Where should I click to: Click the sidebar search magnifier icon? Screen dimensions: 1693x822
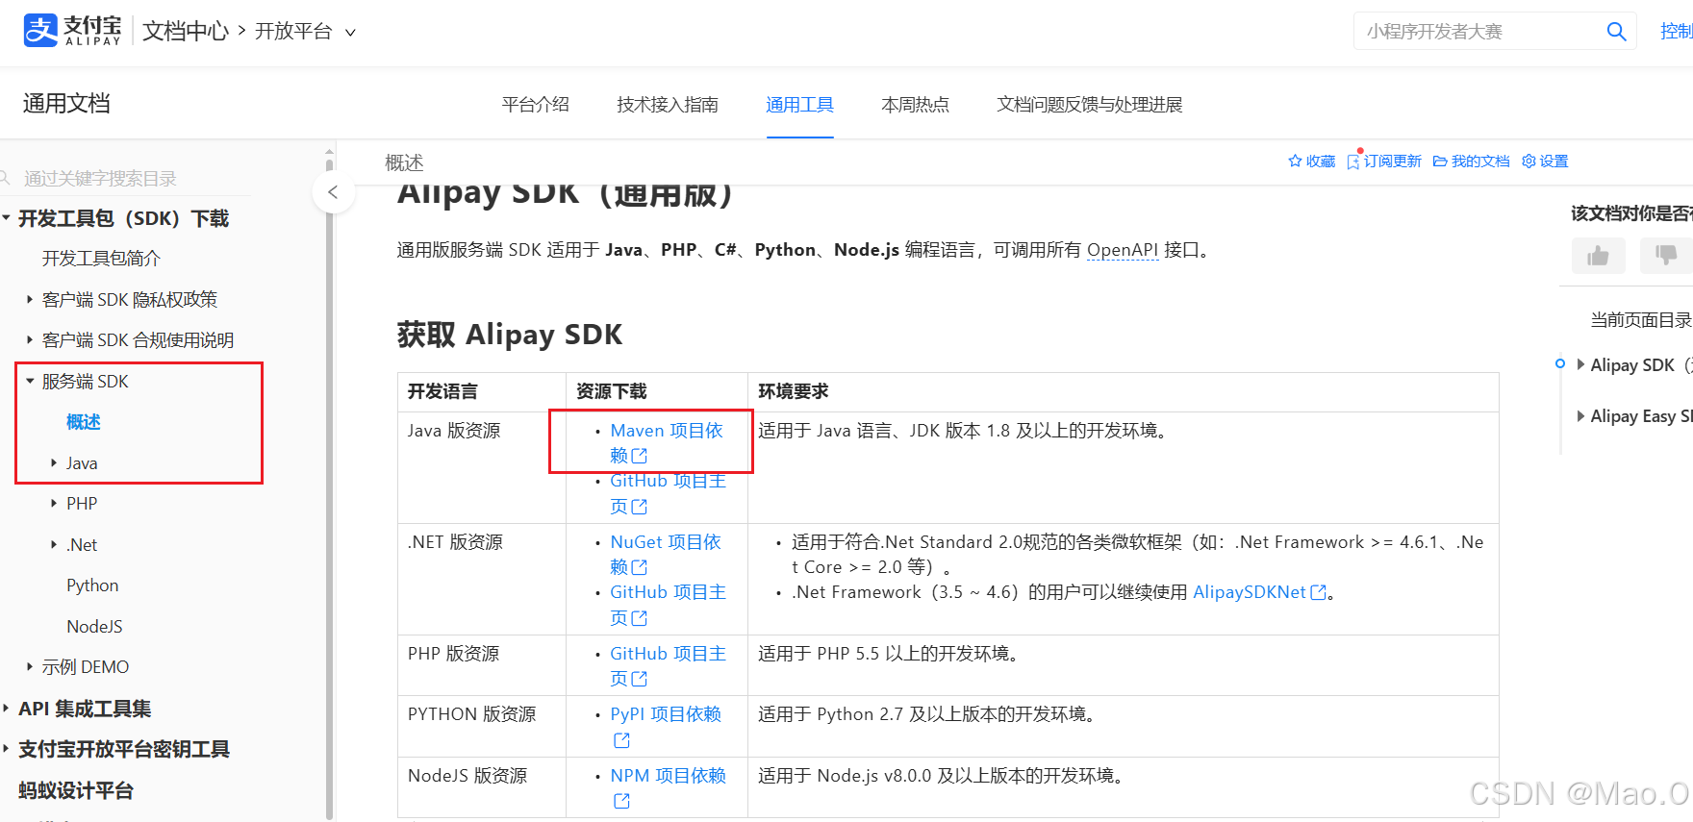[x=6, y=178]
